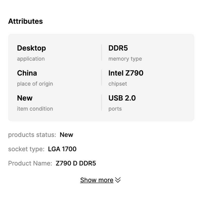The height and width of the screenshot is (202, 202).
Task: Expand attributes with Show more link
Action: (x=97, y=180)
